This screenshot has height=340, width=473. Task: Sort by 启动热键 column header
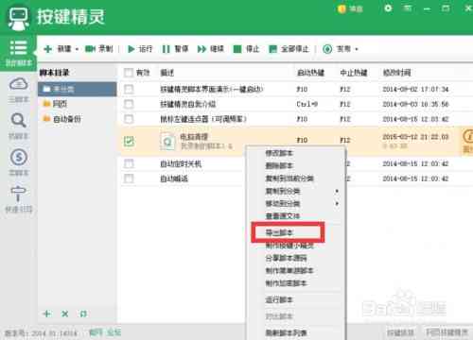(311, 73)
